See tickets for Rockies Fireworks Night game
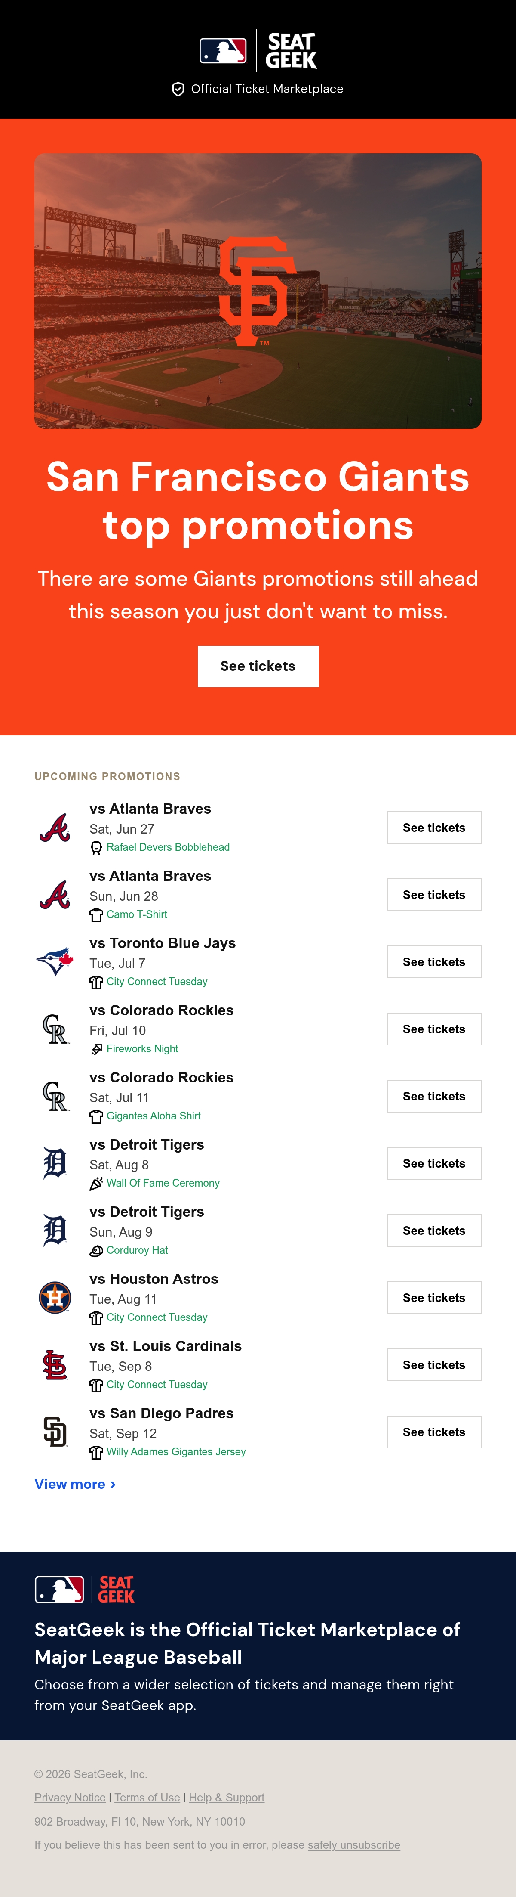Viewport: 516px width, 1897px height. (x=434, y=1029)
